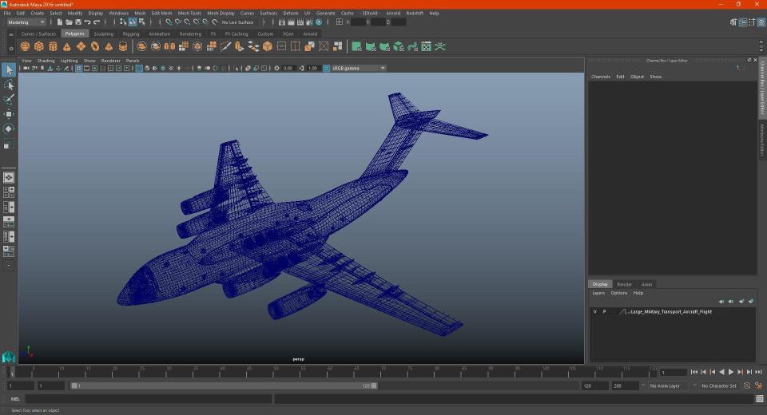The width and height of the screenshot is (767, 415).
Task: Toggle visibility V of the aircraft layer
Action: click(594, 312)
